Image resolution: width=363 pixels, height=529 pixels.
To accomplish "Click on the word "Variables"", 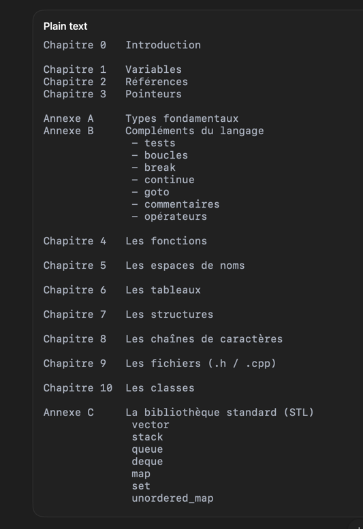I will [153, 69].
